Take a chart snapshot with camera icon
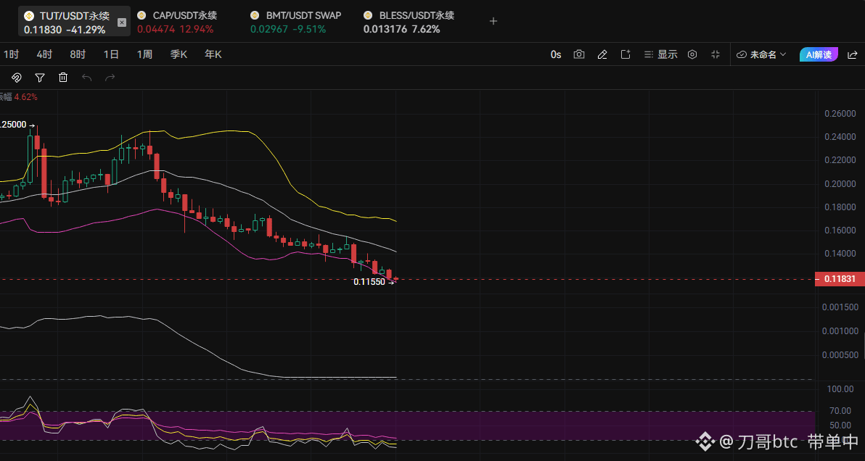 [578, 54]
